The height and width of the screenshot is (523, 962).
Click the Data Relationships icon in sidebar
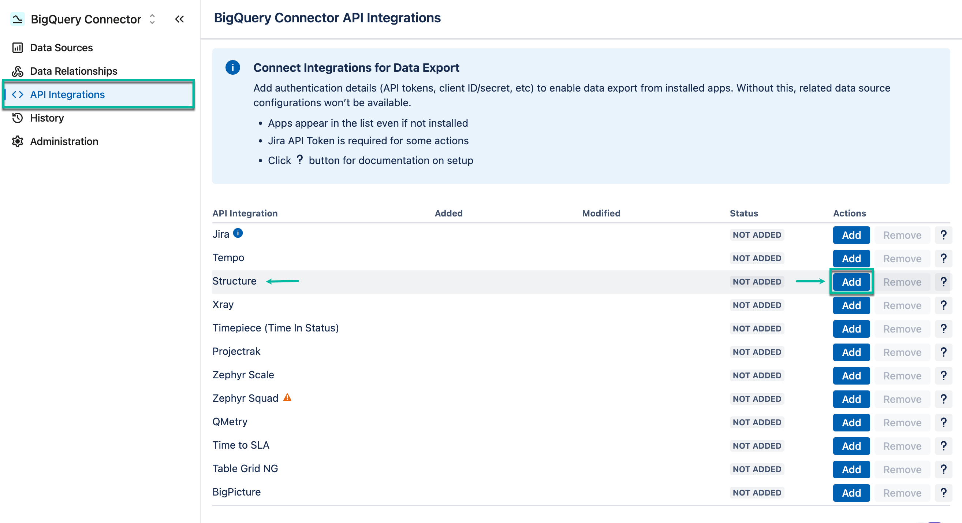point(18,71)
